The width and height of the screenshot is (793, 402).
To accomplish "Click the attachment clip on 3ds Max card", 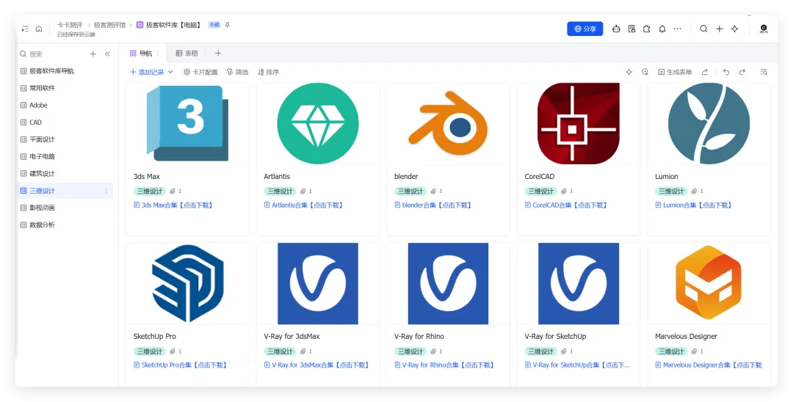I will point(173,191).
